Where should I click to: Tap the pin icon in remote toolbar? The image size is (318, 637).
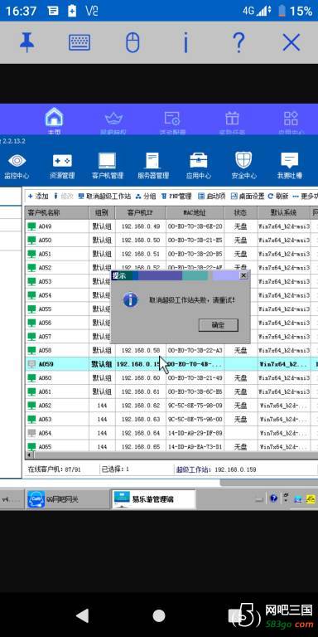click(x=27, y=42)
